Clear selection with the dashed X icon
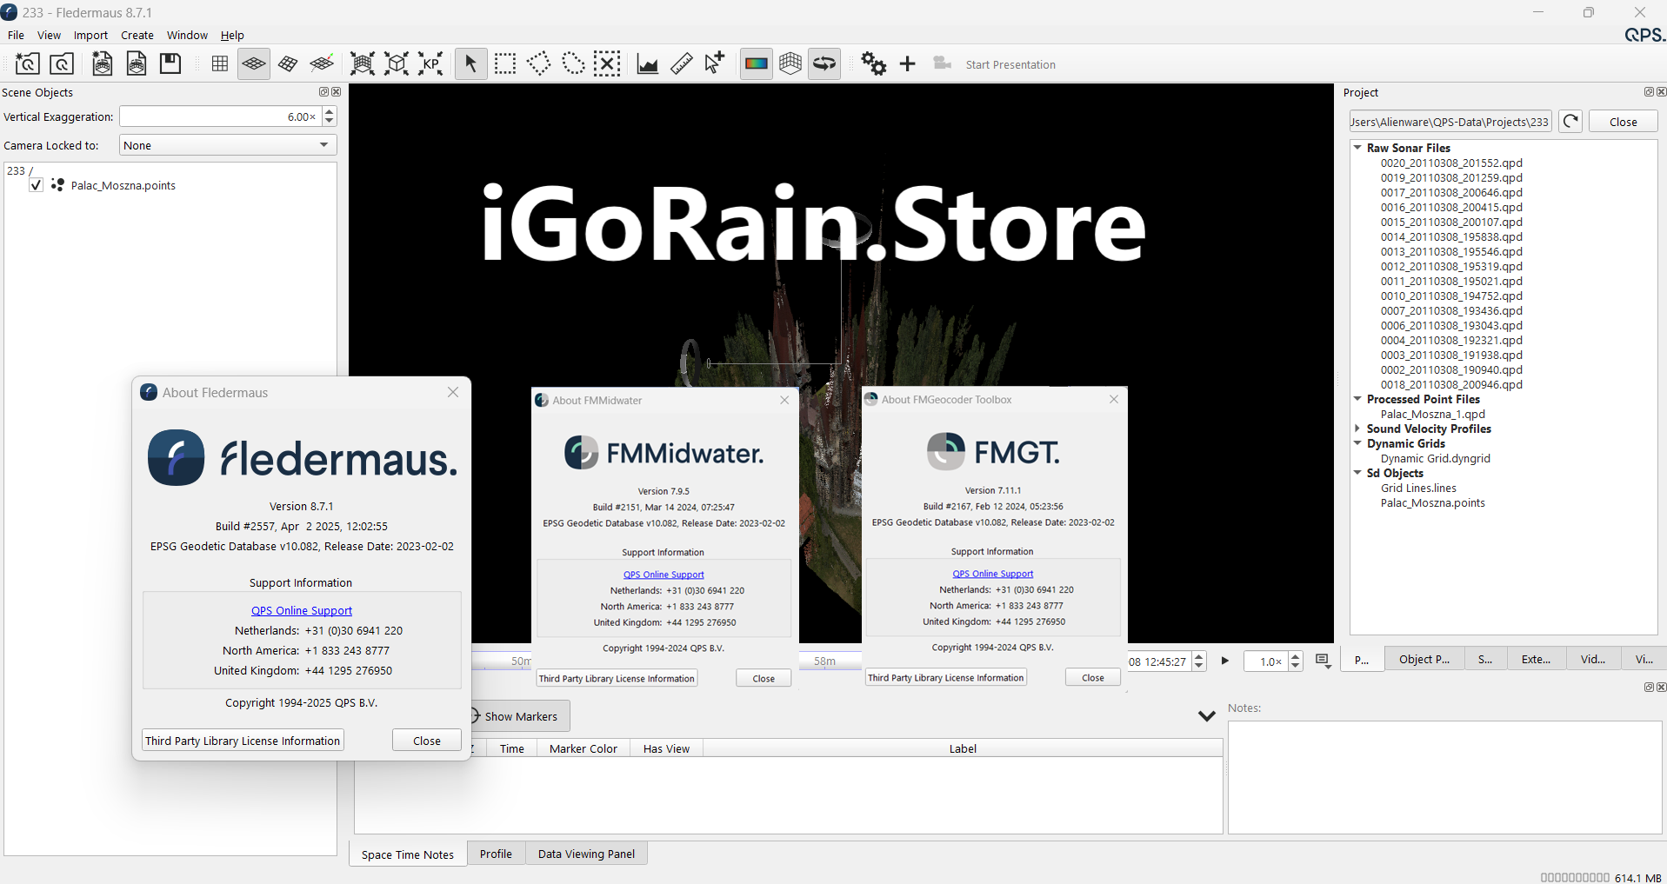 tap(607, 63)
